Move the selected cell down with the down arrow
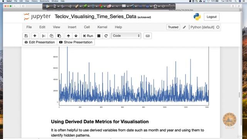This screenshot has height=139, width=247. coord(76,36)
